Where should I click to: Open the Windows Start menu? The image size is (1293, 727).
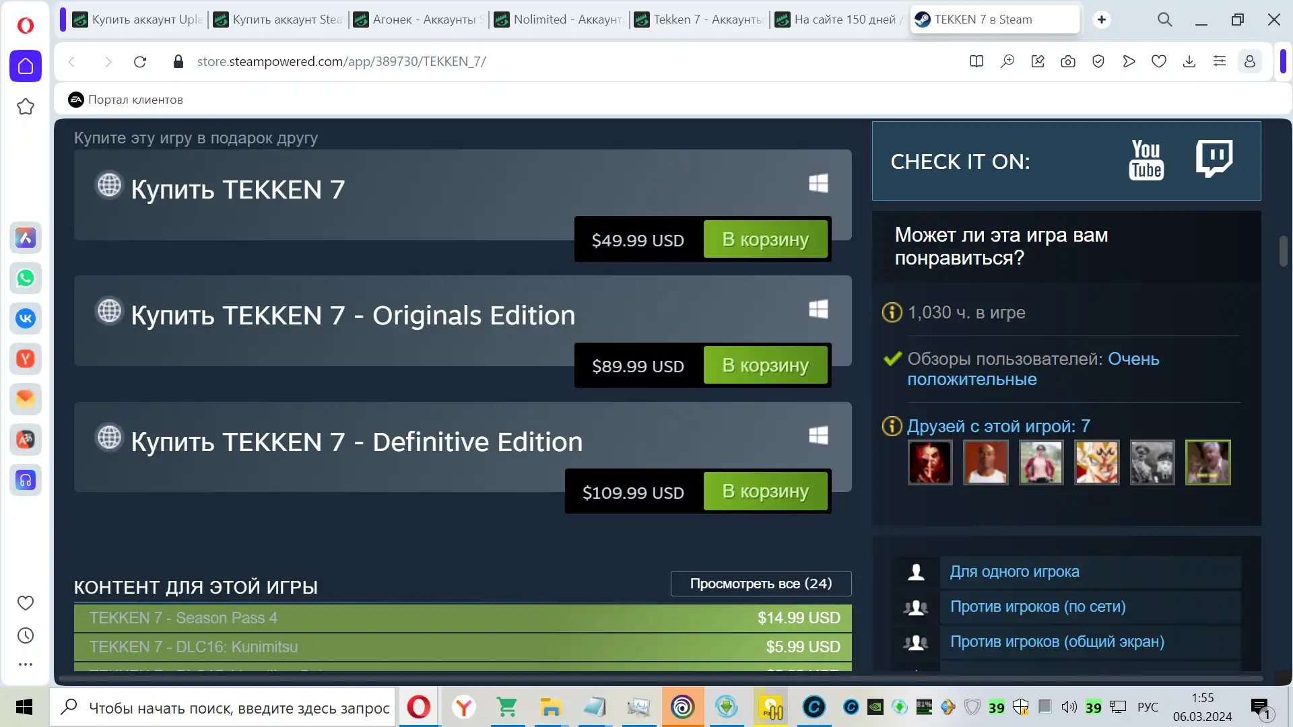pos(24,707)
